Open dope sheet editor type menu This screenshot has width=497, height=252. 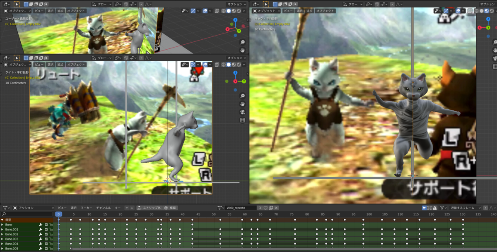pos(5,208)
